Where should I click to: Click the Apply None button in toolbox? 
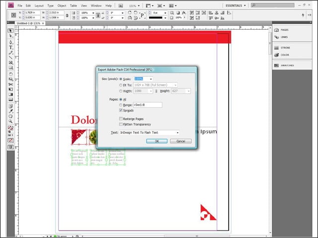click(10, 140)
